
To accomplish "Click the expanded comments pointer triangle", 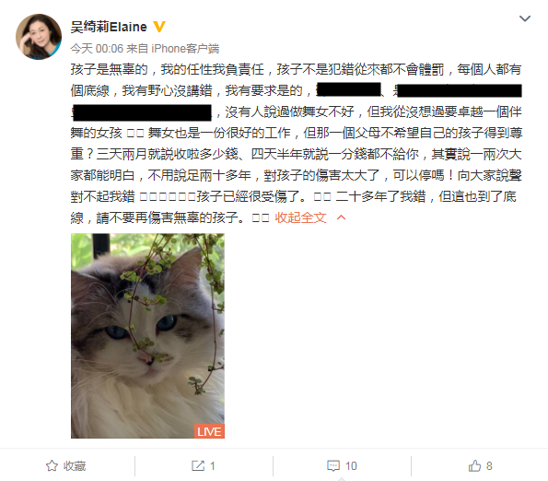I will pos(342,479).
